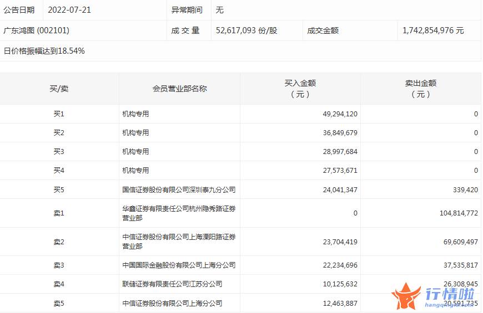This screenshot has height=313, width=483.
Task: Click 中信证券股份有限公司上海溧阳路证券营业部 broker name
Action: pos(179,242)
